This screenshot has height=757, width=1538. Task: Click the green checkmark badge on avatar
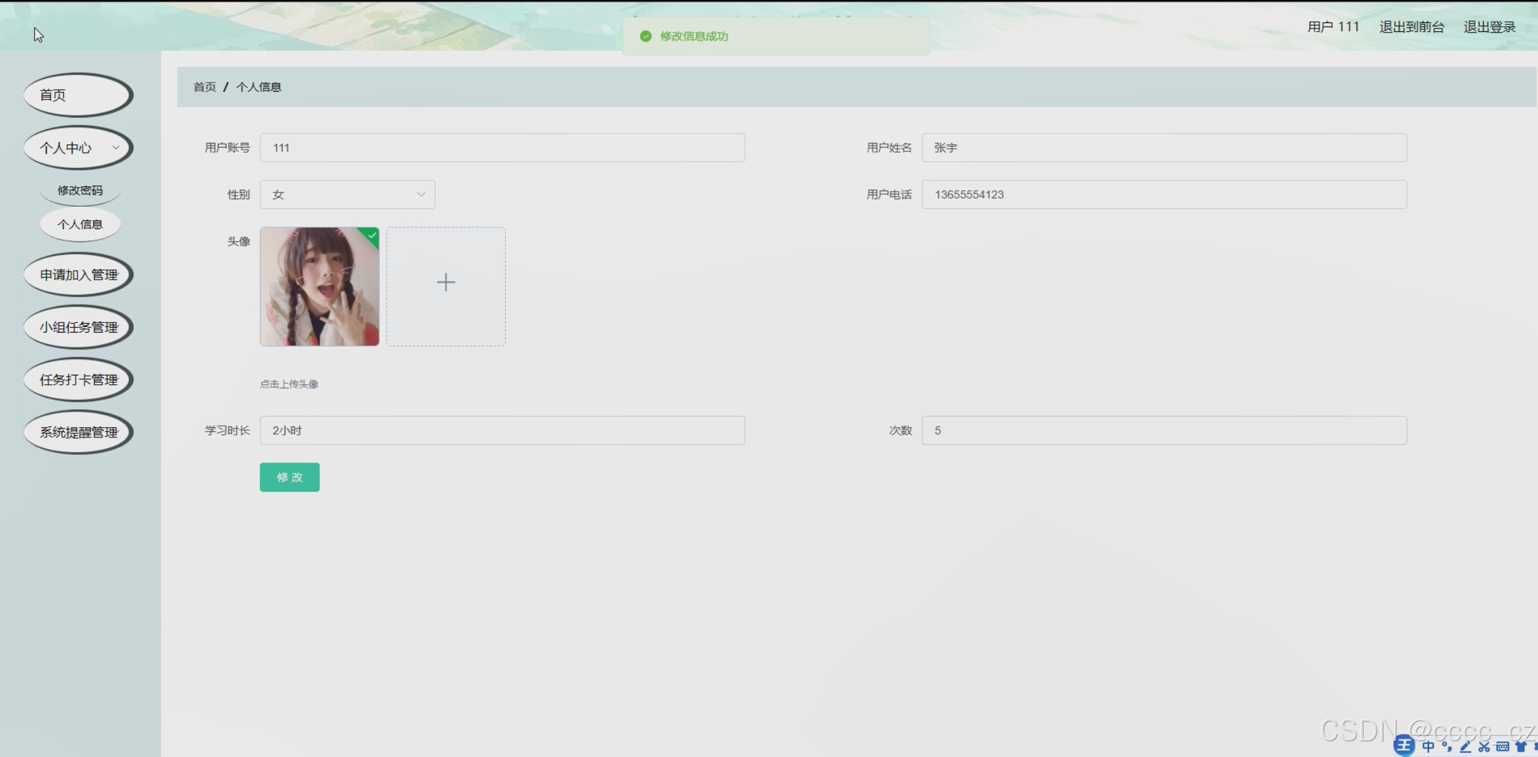tap(372, 235)
